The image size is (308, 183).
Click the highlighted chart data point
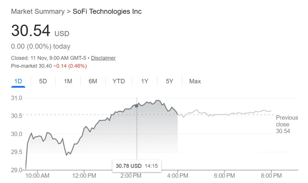tap(137, 105)
